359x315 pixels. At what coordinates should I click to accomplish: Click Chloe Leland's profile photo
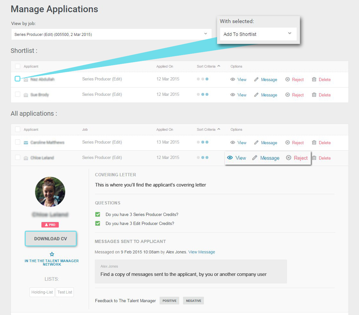click(50, 192)
